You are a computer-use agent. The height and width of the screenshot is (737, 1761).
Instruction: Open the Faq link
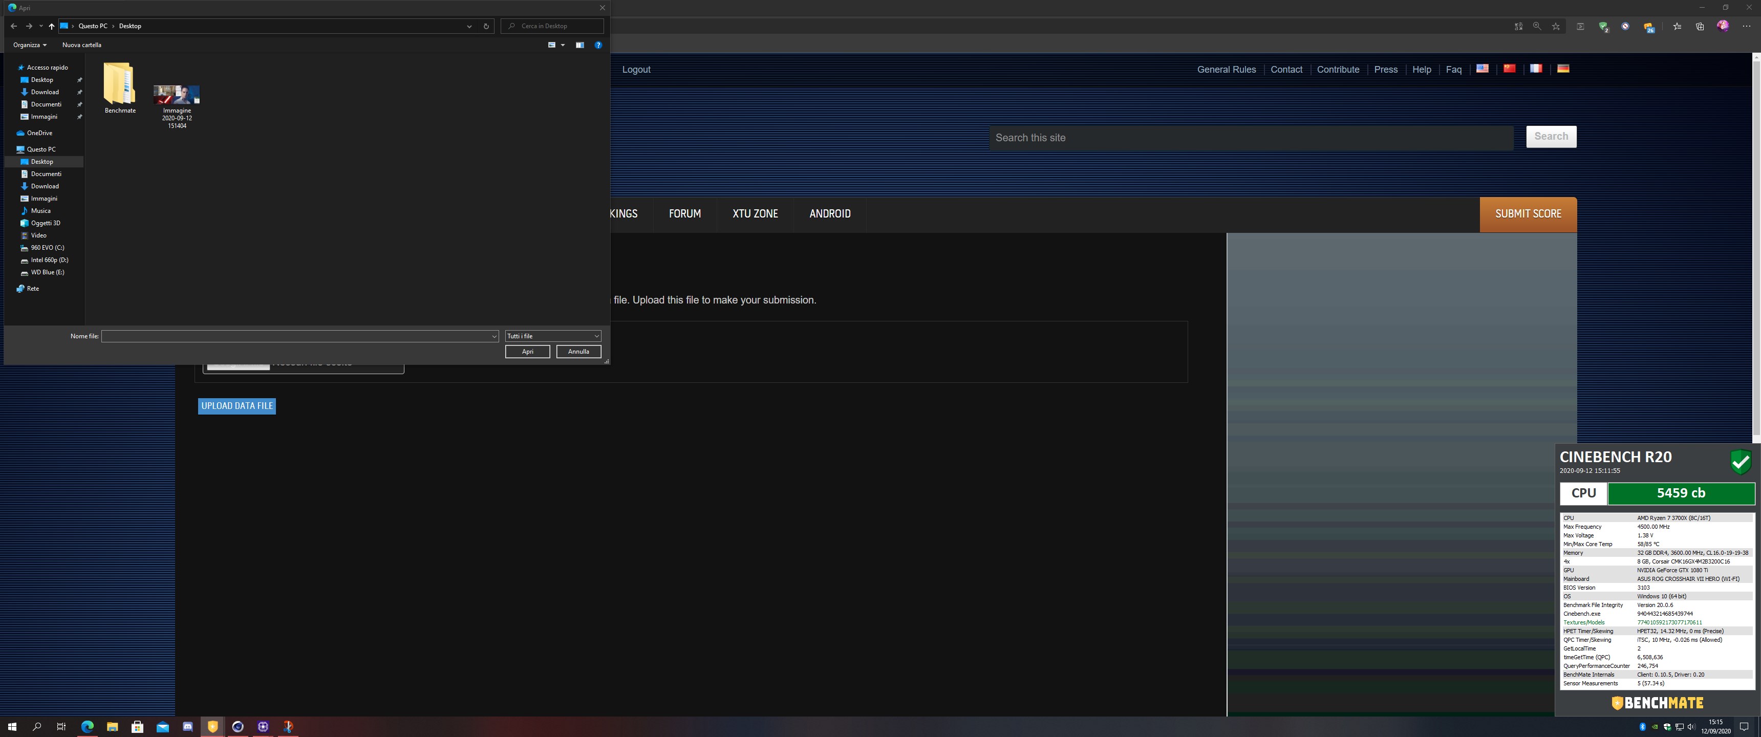tap(1453, 70)
